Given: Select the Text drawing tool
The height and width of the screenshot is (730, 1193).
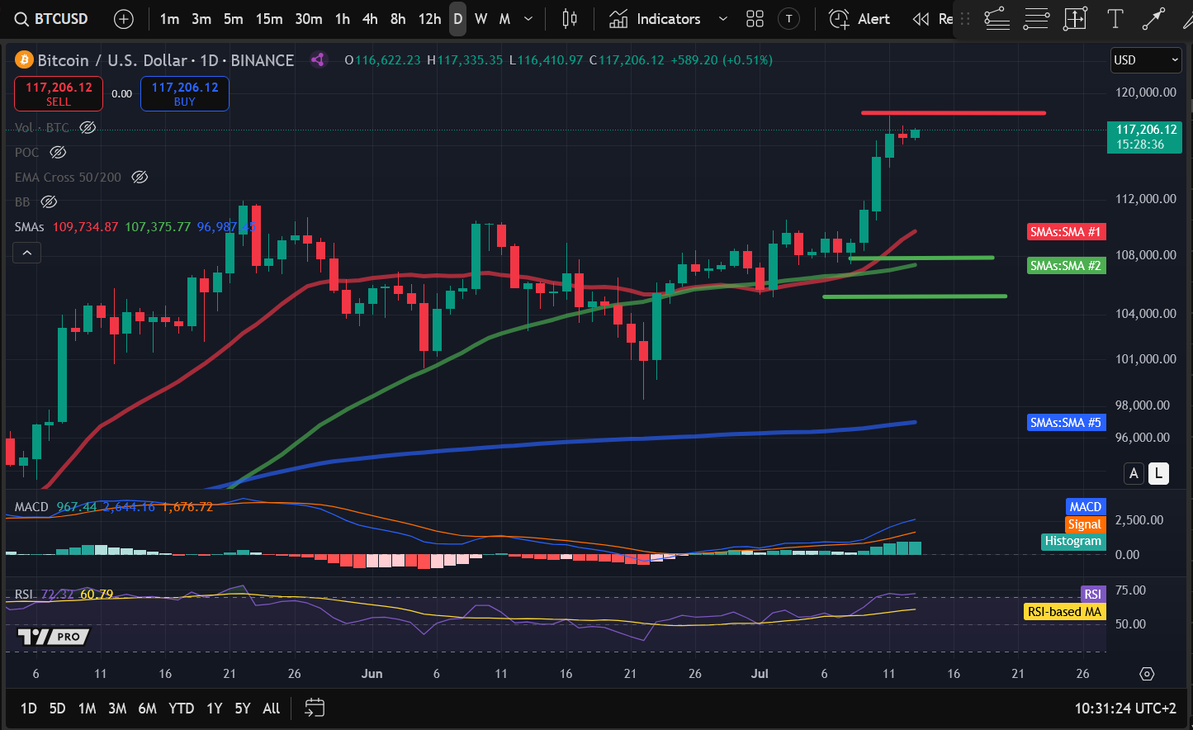Looking at the screenshot, I should click(1115, 18).
